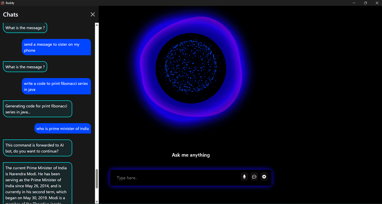382x204 pixels.
Task: Close the Buddy application window
Action: click(376, 3)
